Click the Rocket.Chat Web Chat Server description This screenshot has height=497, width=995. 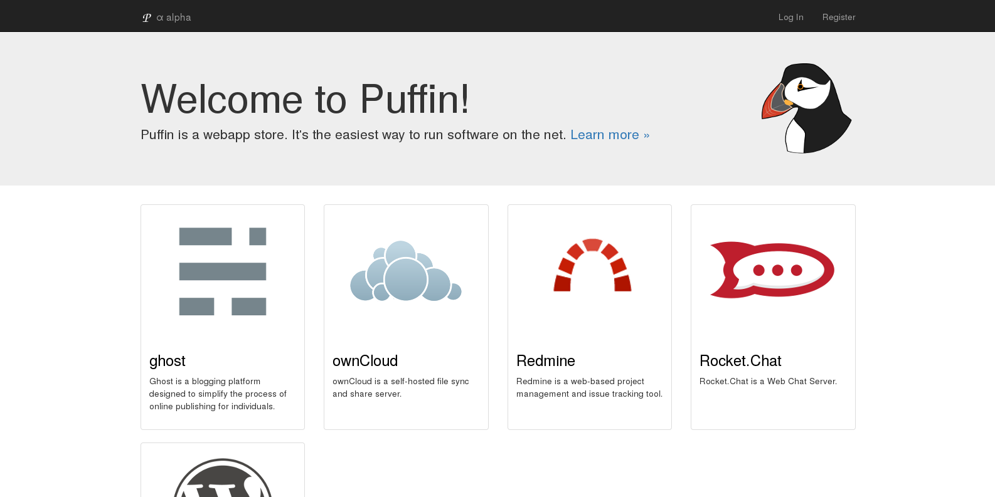coord(768,381)
